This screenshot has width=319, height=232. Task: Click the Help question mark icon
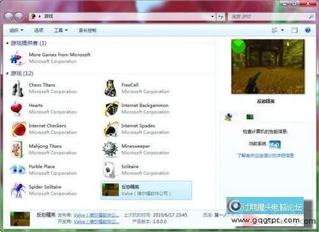(x=308, y=30)
